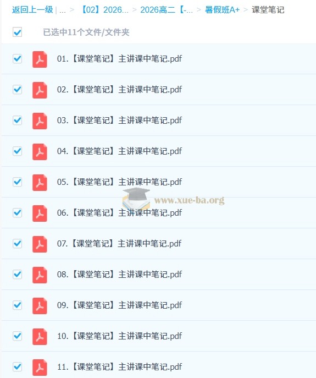Deselect checkbox for file 05

(18, 182)
